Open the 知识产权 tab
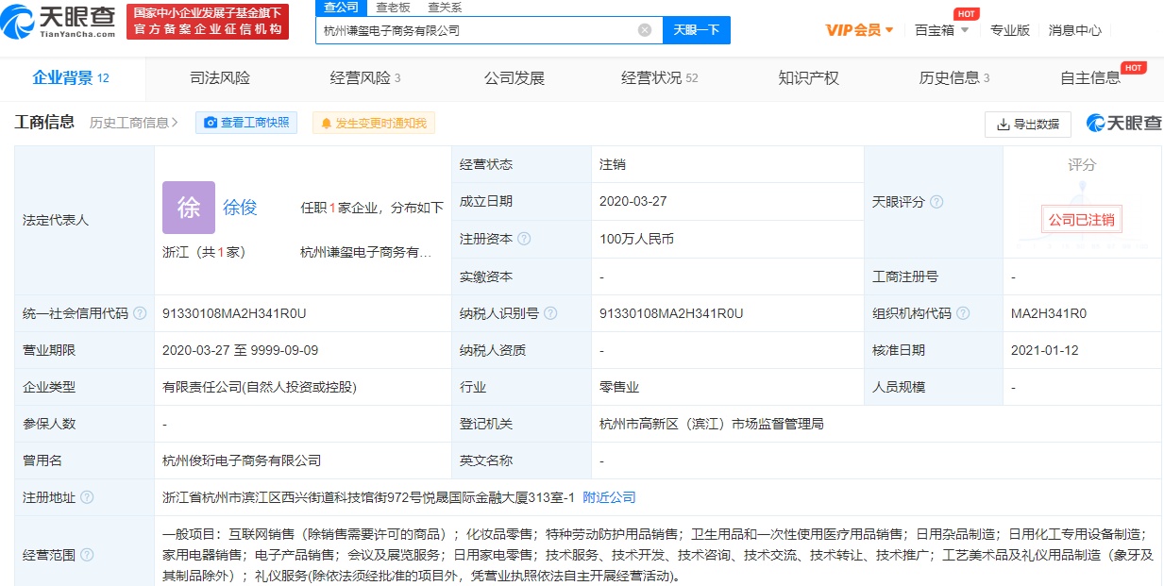The height and width of the screenshot is (586, 1164). [x=809, y=78]
